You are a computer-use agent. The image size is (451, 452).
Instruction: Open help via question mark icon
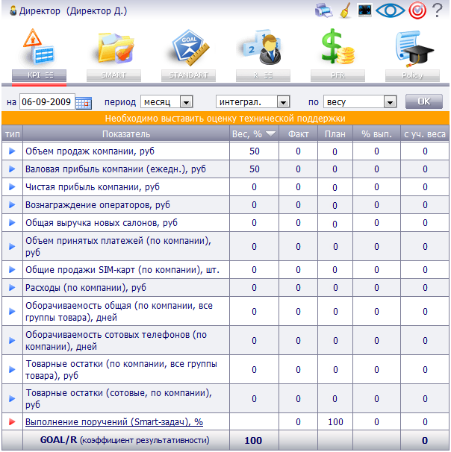coord(437,10)
